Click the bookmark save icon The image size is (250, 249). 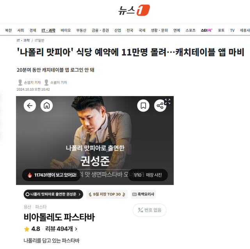coord(143,105)
